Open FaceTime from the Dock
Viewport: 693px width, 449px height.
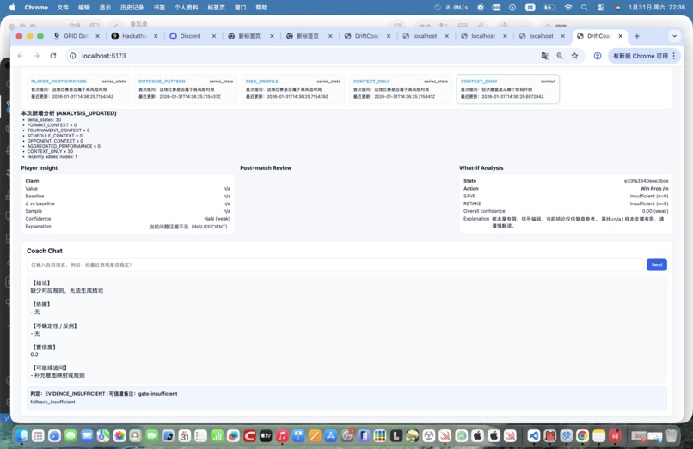tap(152, 436)
